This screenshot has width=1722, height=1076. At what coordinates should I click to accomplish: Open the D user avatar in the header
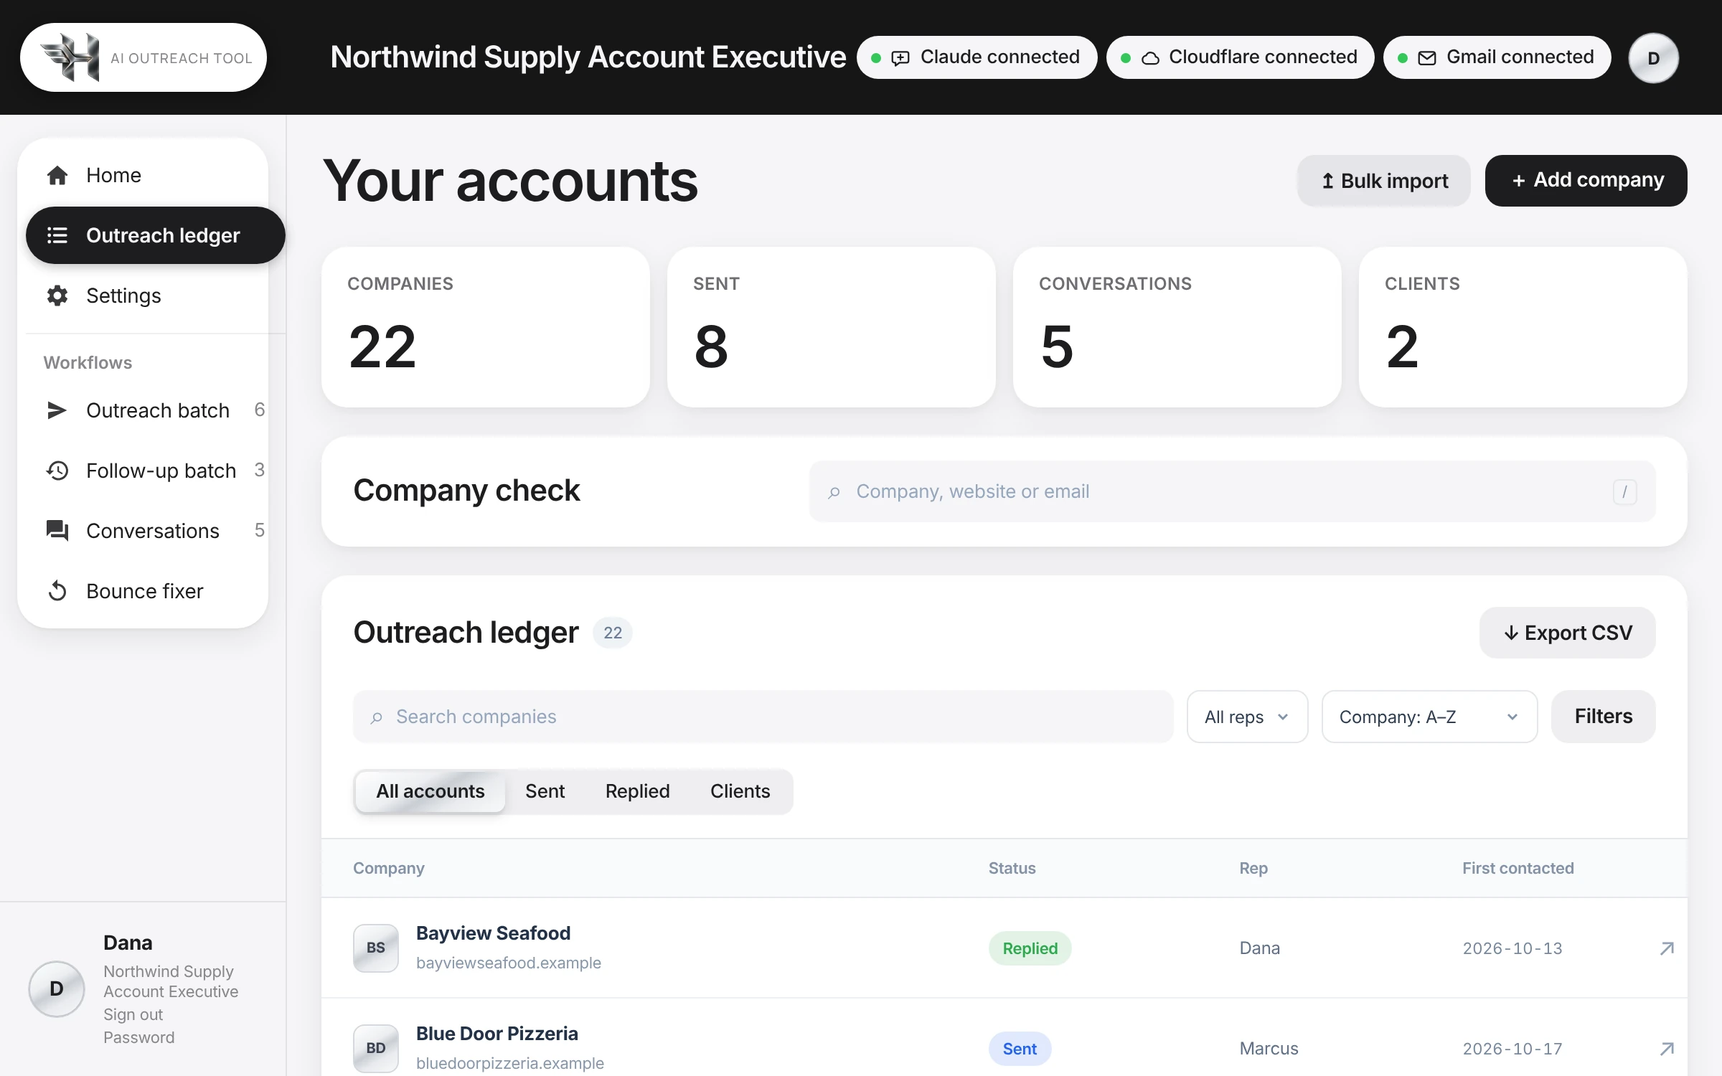1654,57
